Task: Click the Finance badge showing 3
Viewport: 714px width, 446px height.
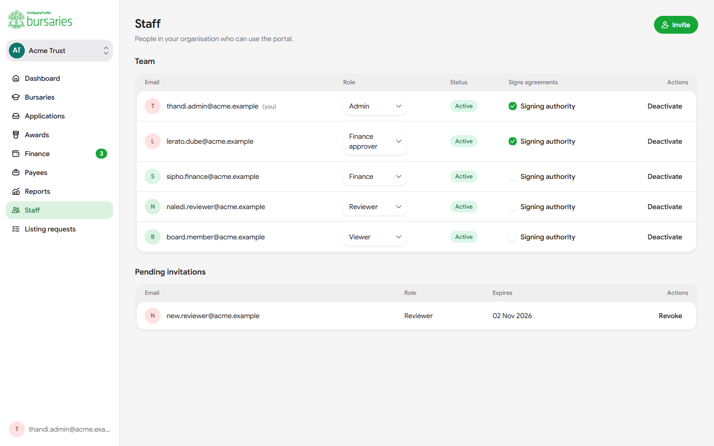Action: [101, 154]
